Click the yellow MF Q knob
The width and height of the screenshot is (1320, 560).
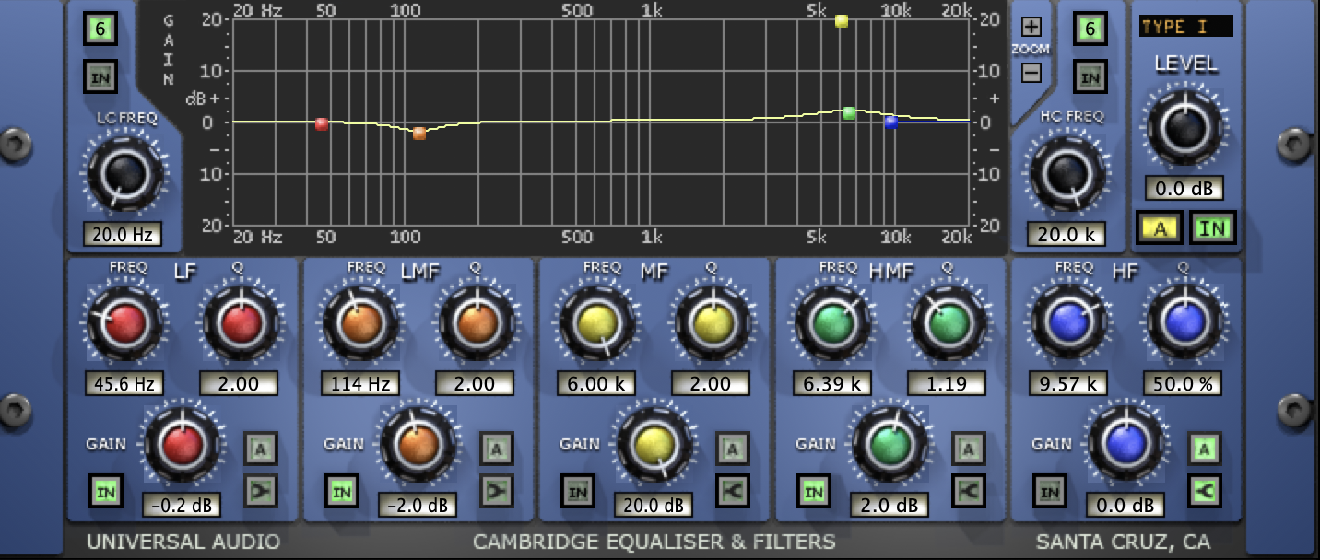coord(713,321)
